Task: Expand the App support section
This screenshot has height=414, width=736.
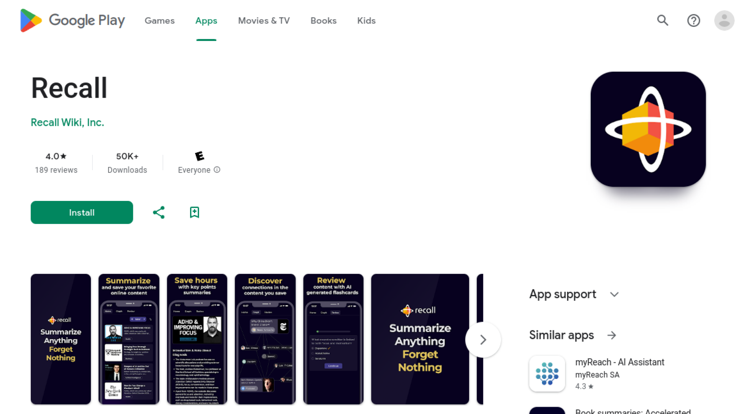Action: (614, 294)
